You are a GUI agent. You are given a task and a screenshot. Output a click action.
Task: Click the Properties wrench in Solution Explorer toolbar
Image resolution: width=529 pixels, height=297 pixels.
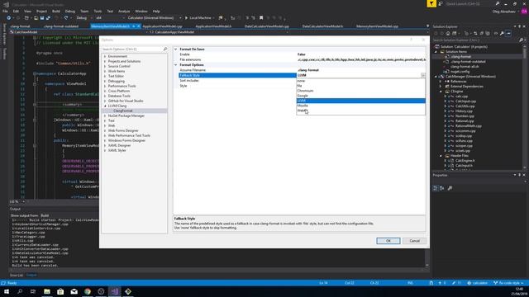[502, 33]
